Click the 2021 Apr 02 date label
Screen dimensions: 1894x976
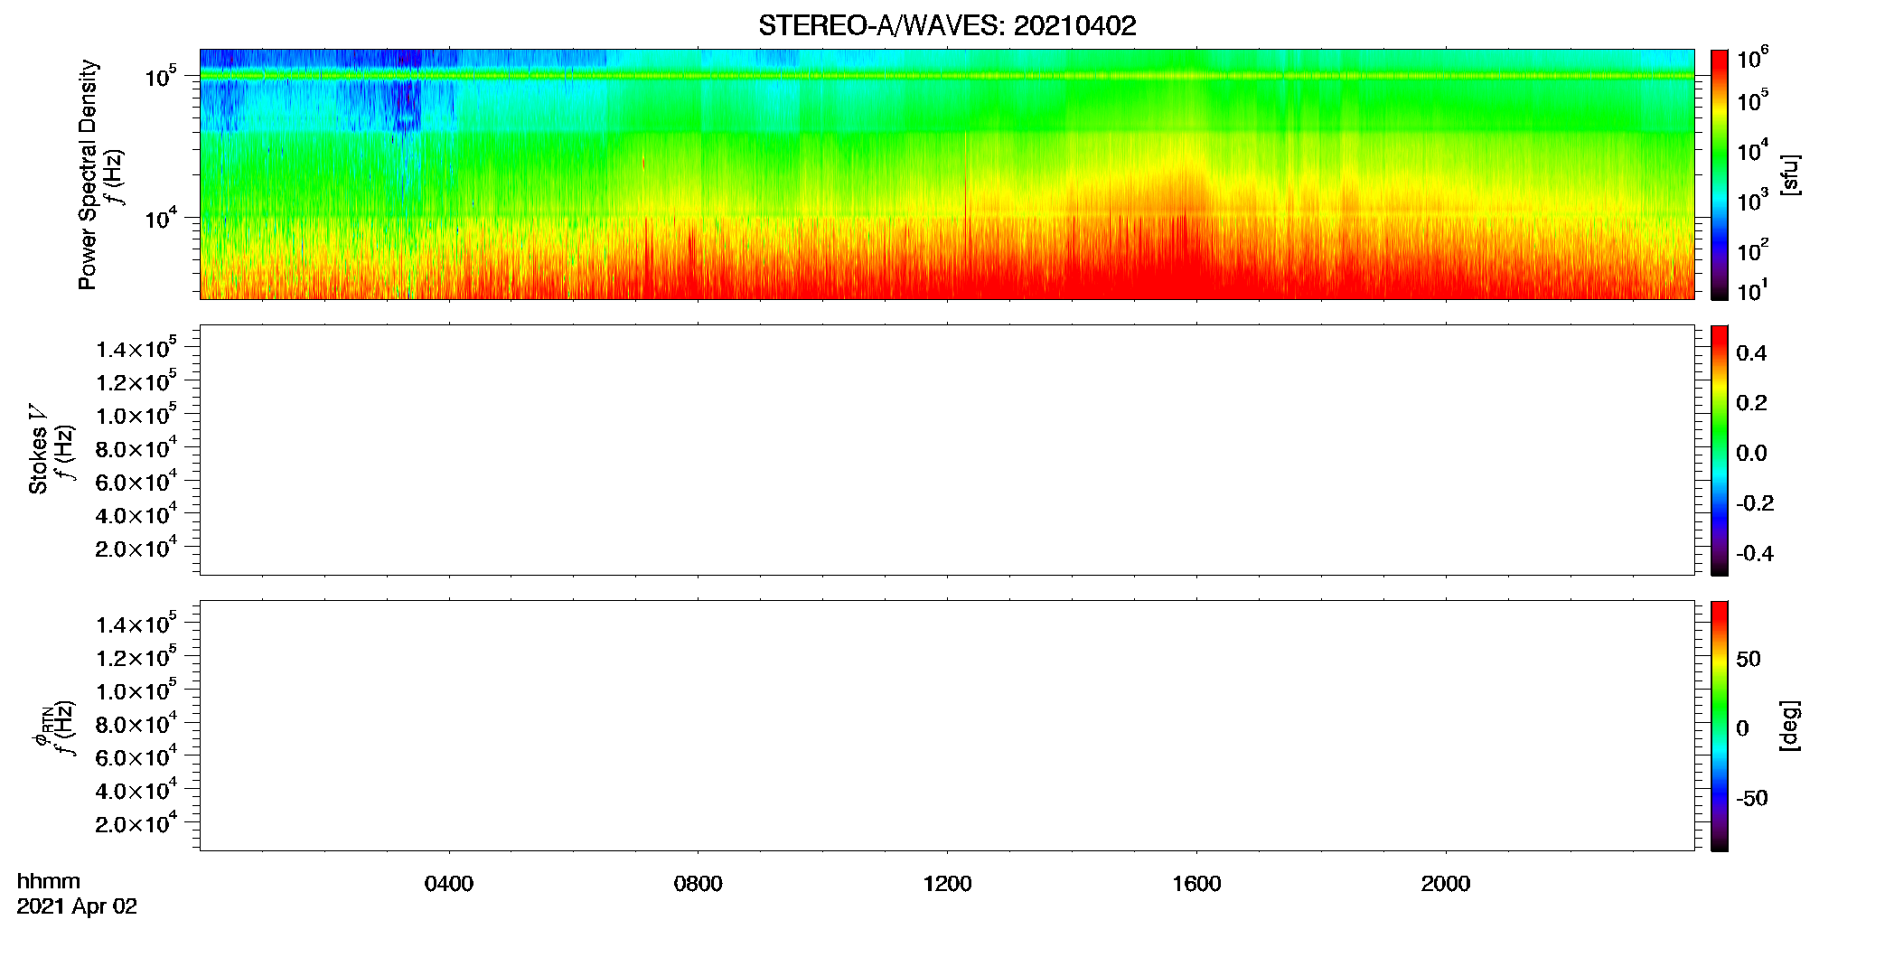(x=77, y=906)
